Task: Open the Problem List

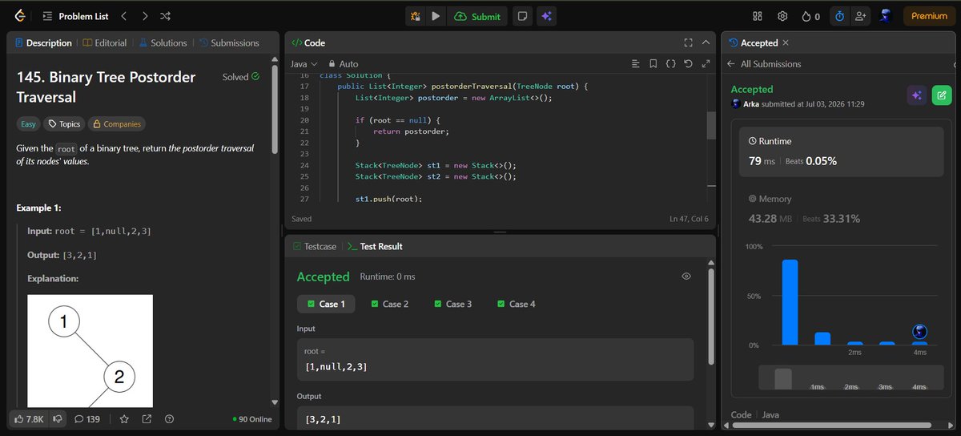Action: pyautogui.click(x=74, y=16)
